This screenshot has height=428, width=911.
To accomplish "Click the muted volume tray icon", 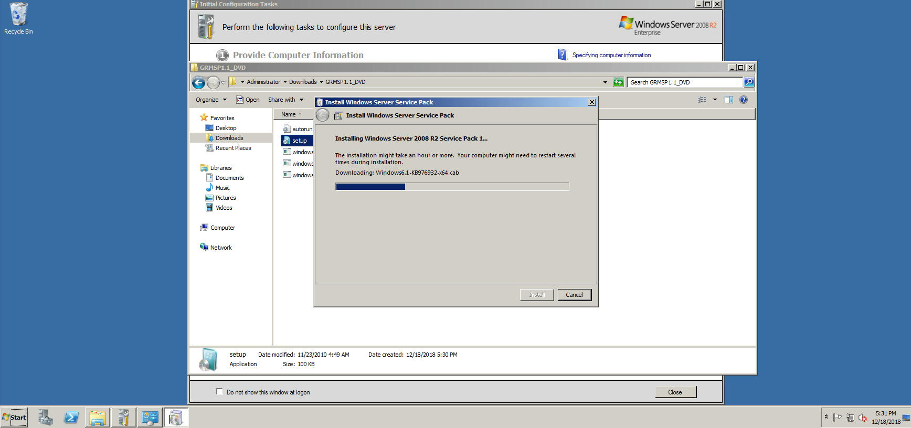I will [x=862, y=418].
